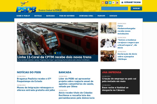Select the first yellow slide dot

pos(55,53)
